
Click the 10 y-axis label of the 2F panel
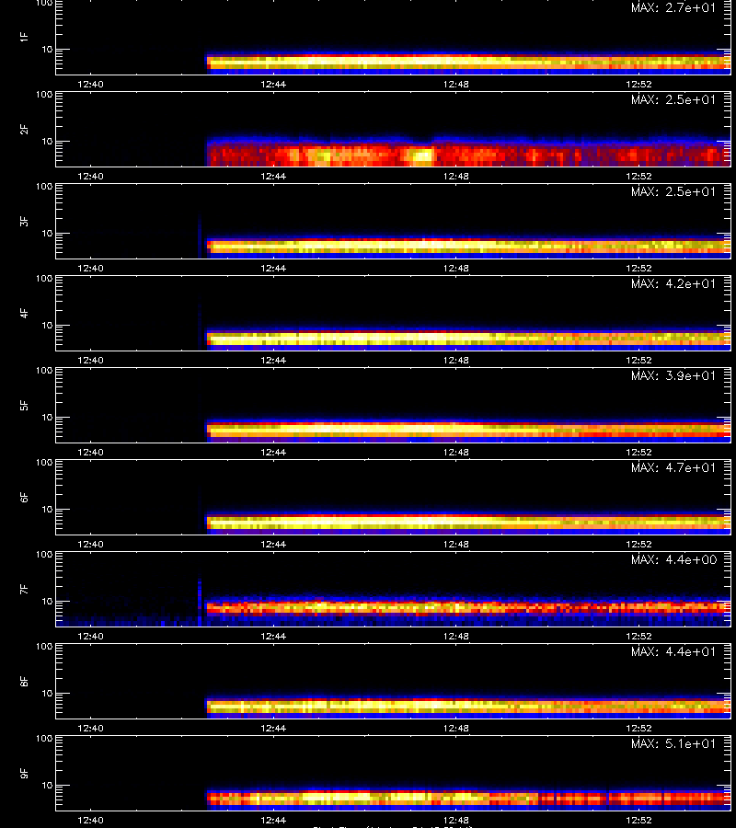(x=47, y=141)
